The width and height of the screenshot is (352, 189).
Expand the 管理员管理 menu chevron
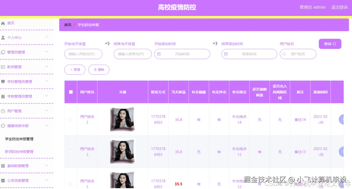click(x=46, y=52)
